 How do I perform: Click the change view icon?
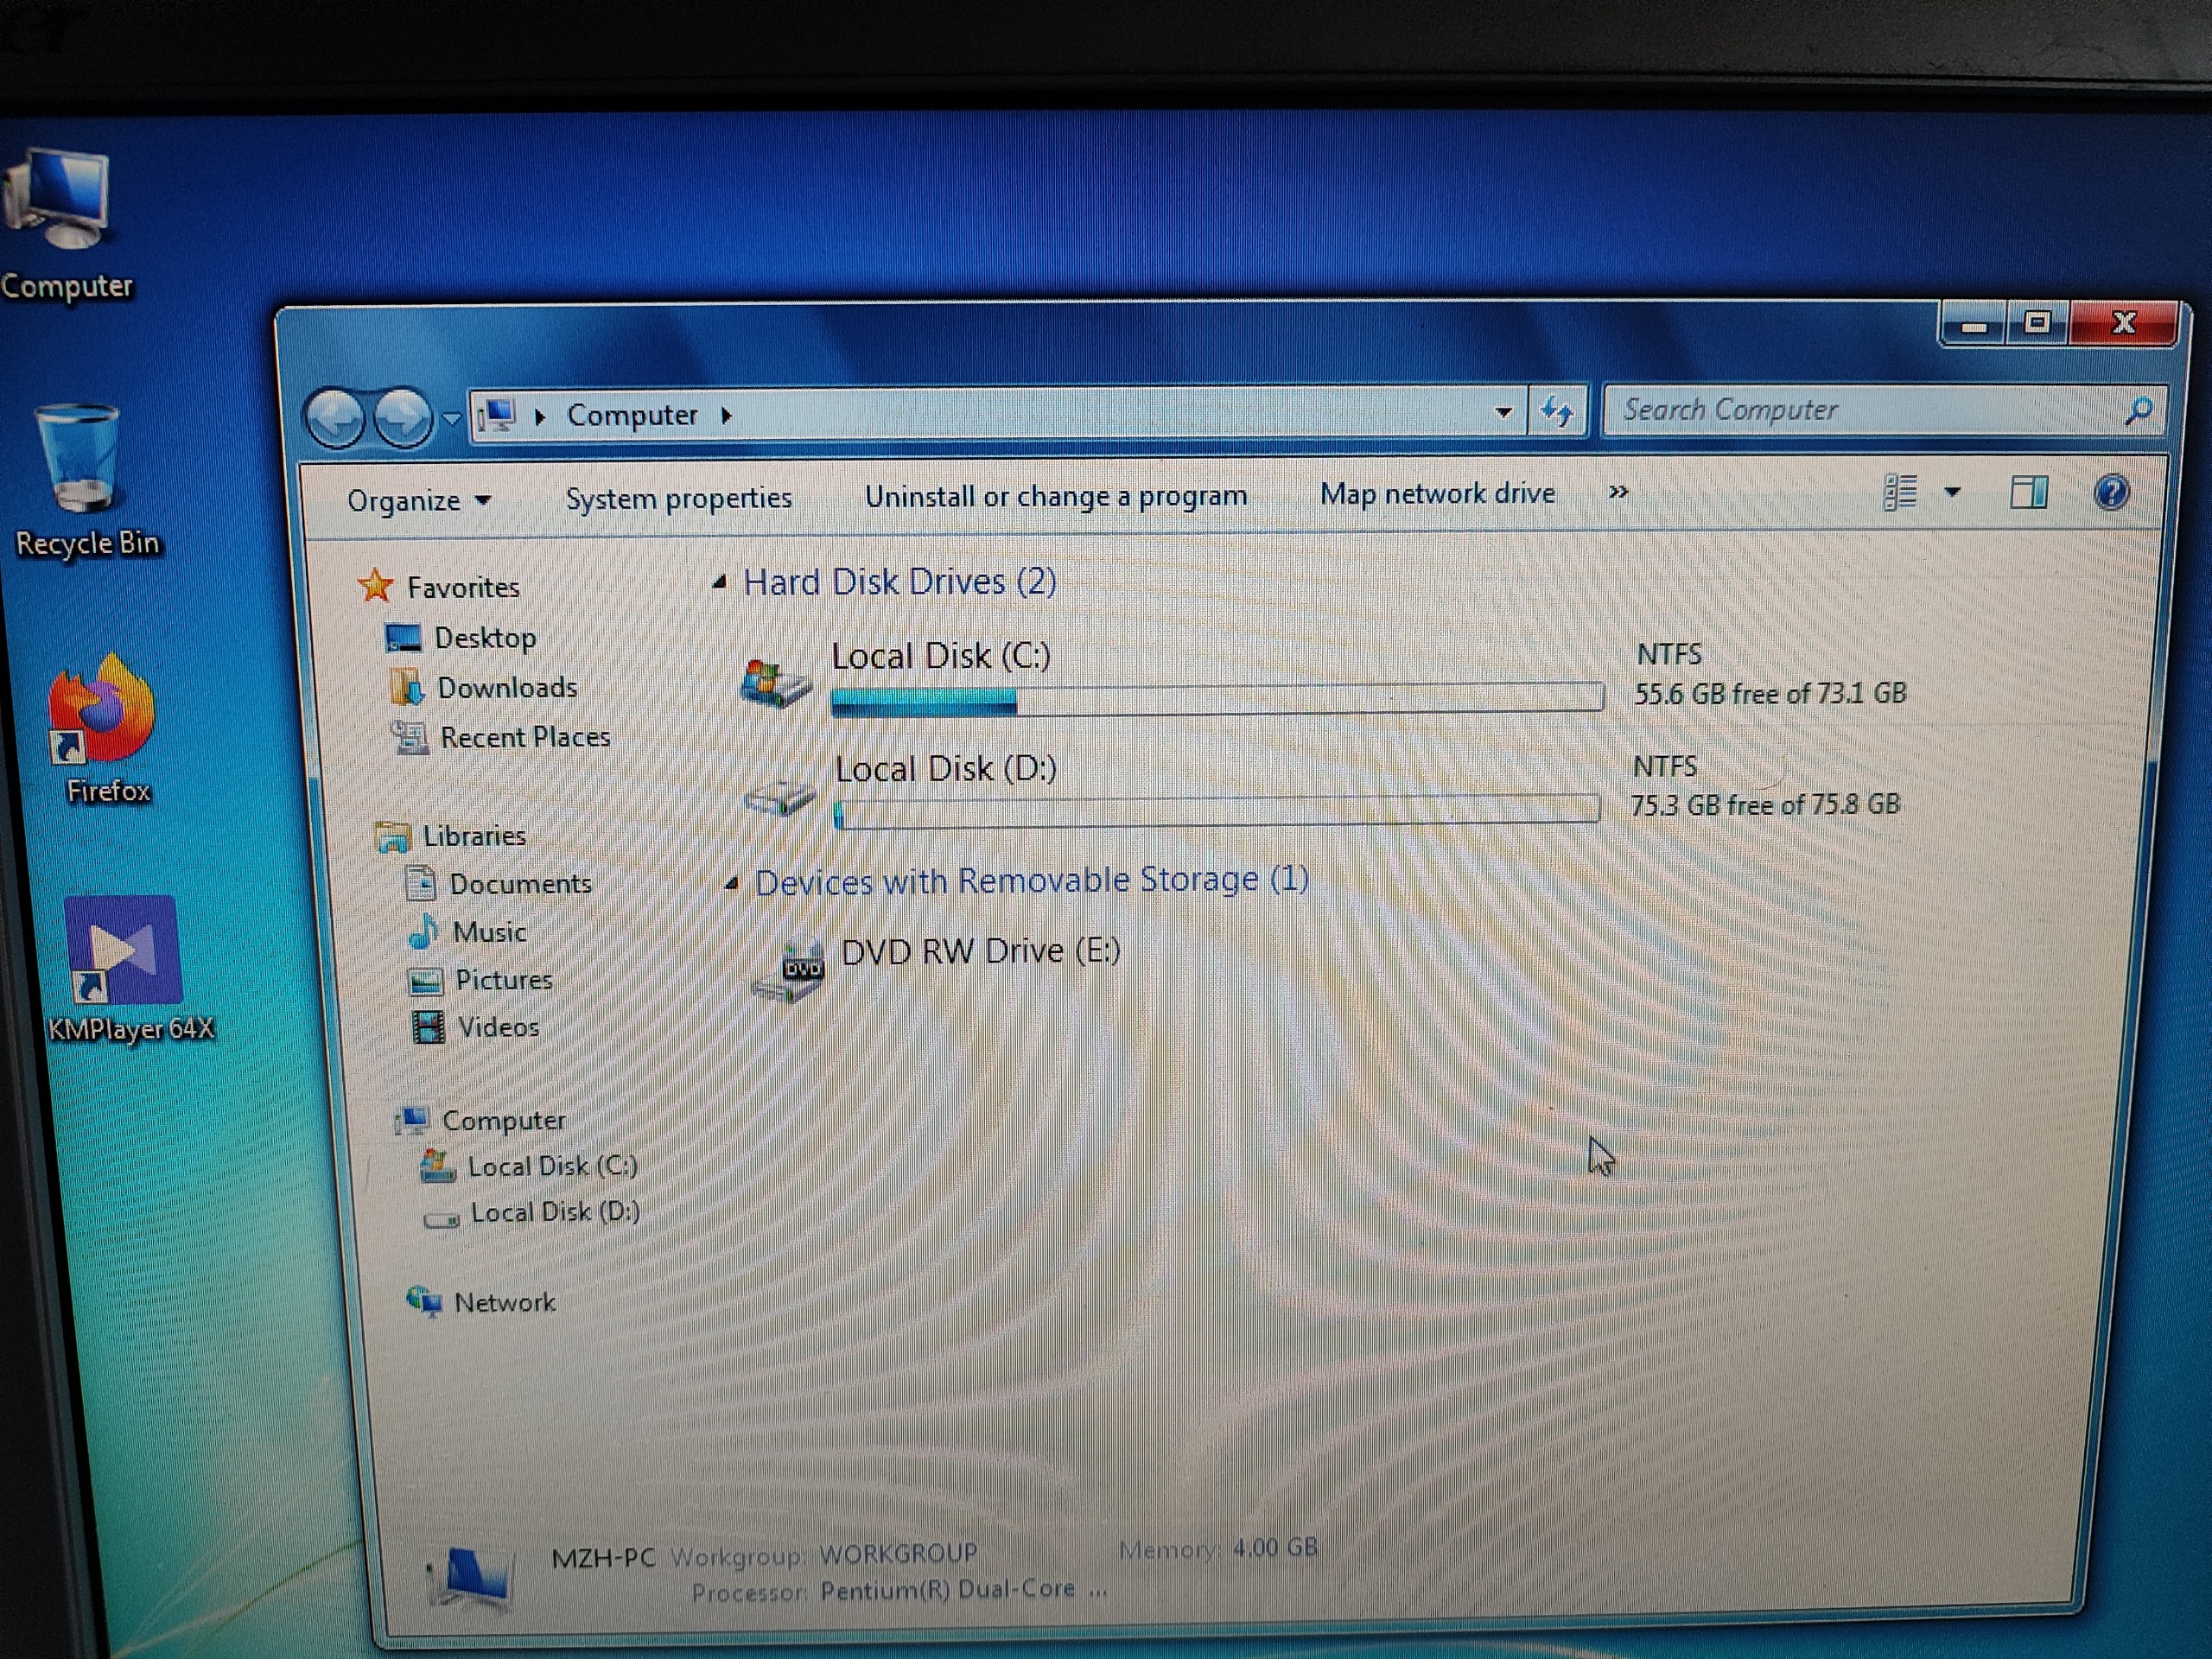1899,491
